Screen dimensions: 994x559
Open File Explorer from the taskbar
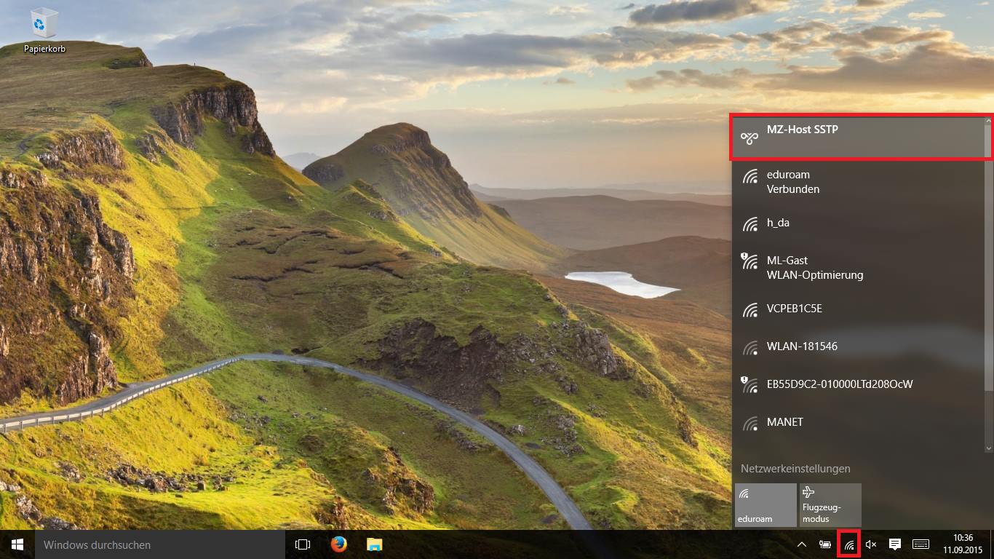[x=374, y=544]
